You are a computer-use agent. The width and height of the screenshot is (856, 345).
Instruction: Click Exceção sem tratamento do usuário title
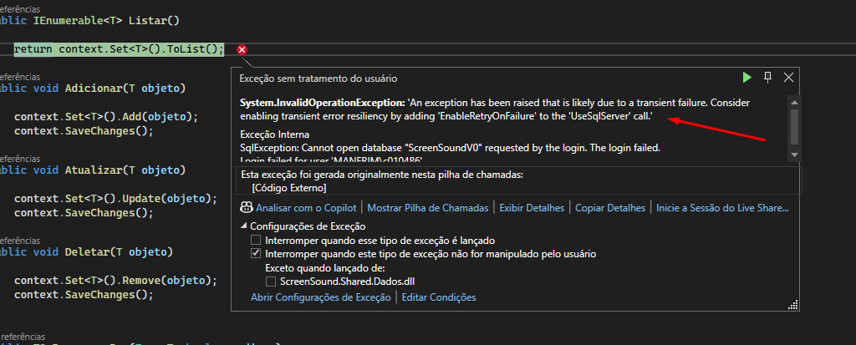(318, 78)
